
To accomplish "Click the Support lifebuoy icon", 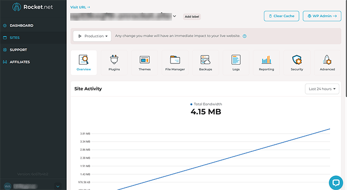I will point(5,50).
